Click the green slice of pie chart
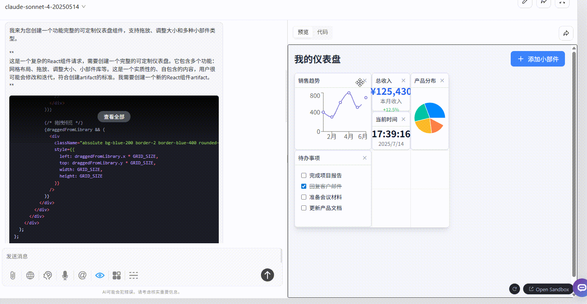Image resolution: width=587 pixels, height=304 pixels. (x=421, y=113)
